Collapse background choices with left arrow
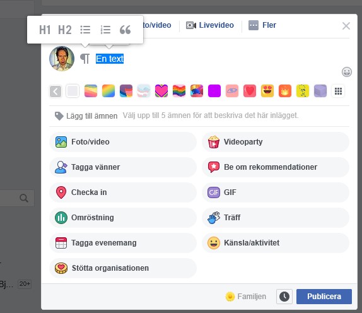 click(x=55, y=91)
